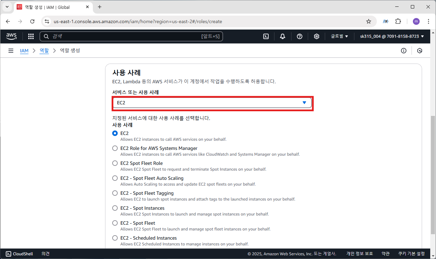Select EC2 - Scheduled Instances option

[115, 238]
